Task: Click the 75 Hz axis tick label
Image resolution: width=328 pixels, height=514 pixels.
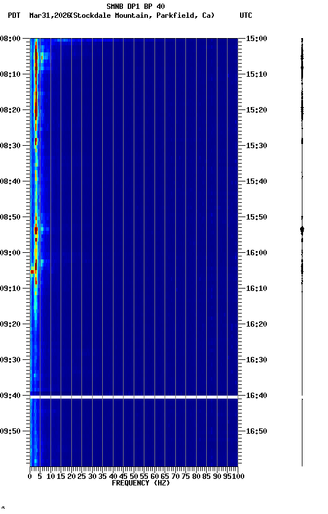Action: tap(185, 477)
